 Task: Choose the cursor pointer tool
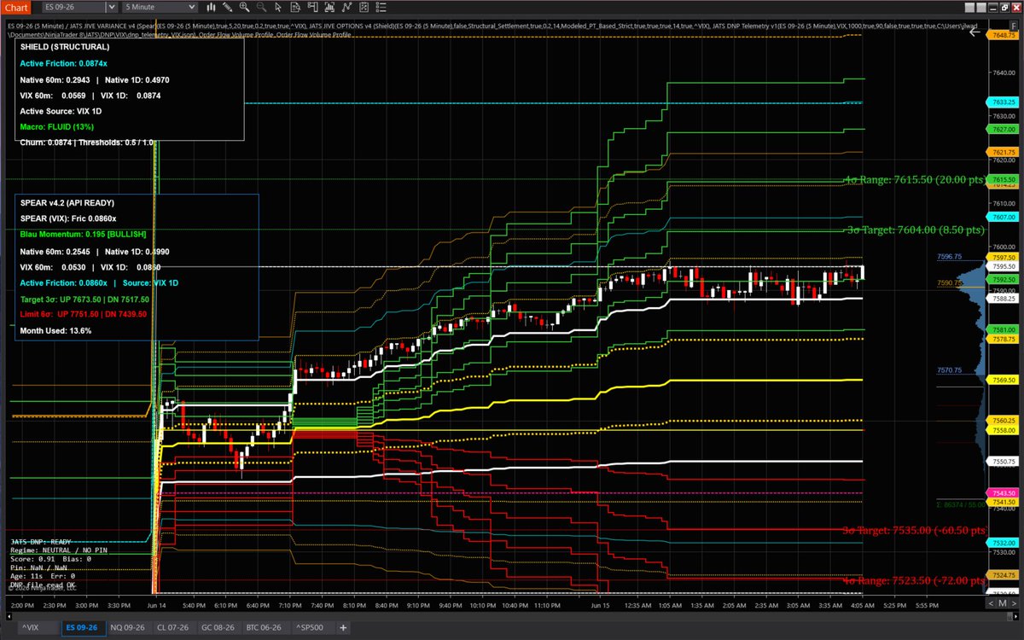click(x=278, y=7)
